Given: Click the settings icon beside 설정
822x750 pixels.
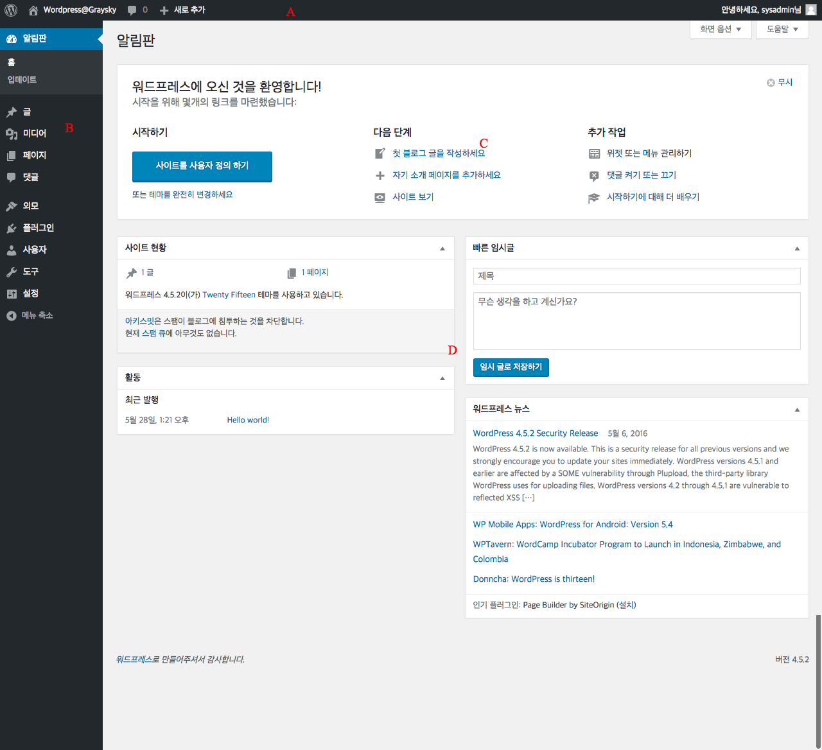Looking at the screenshot, I should (12, 293).
